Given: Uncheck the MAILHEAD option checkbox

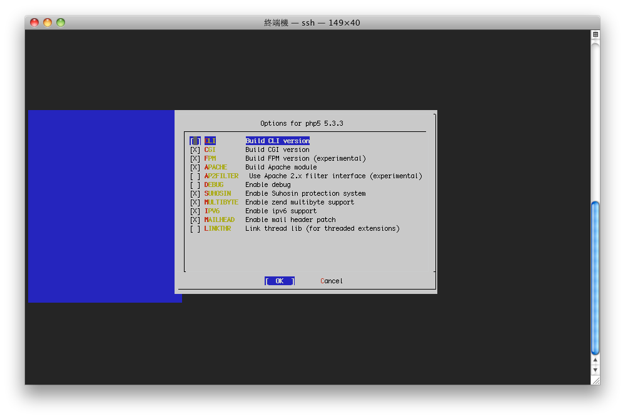Looking at the screenshot, I should click(x=195, y=220).
